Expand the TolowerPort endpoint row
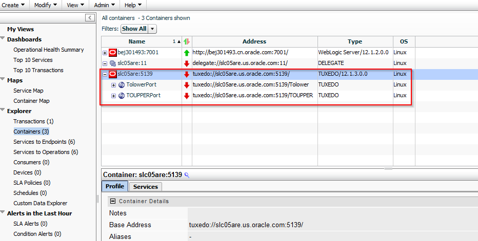The width and height of the screenshot is (478, 241). tap(113, 85)
